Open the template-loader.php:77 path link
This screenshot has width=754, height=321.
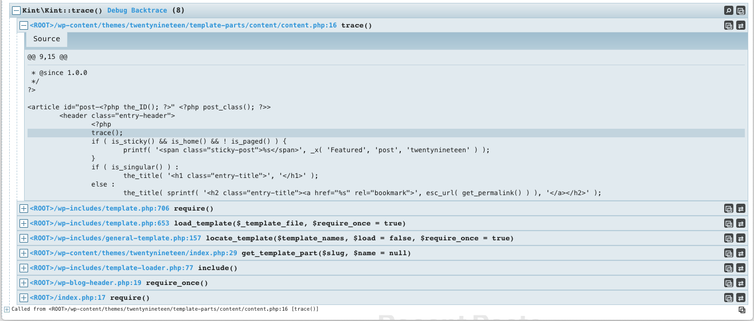[111, 268]
